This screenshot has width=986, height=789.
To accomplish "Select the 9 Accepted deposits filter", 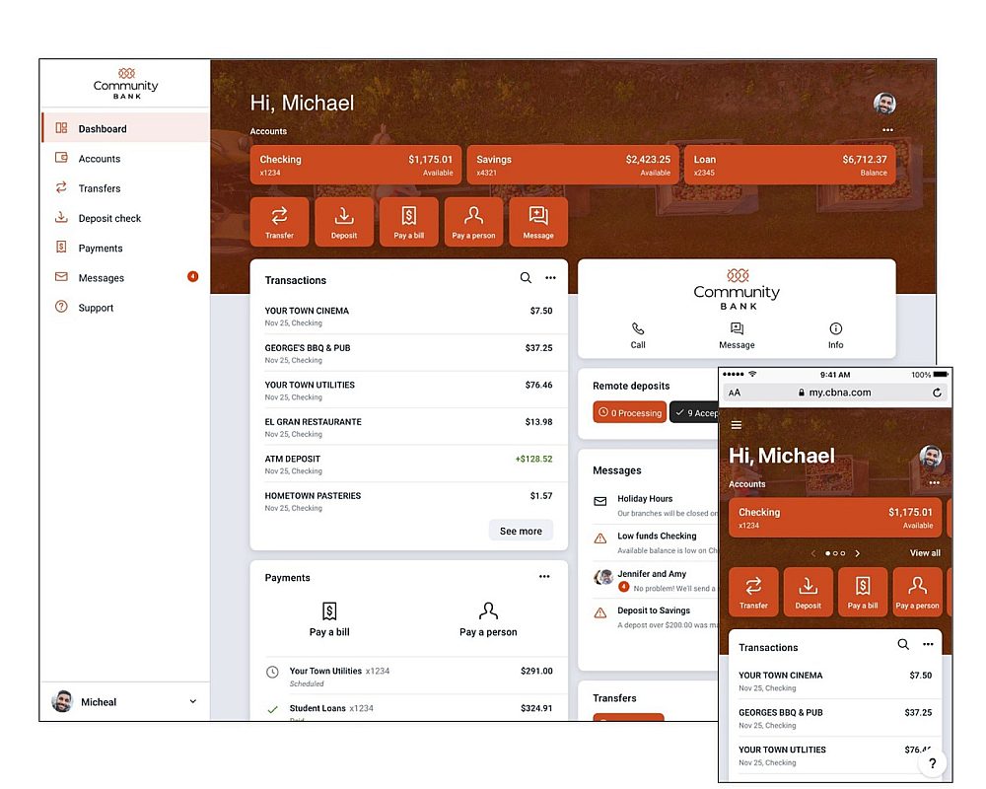I will coord(696,412).
